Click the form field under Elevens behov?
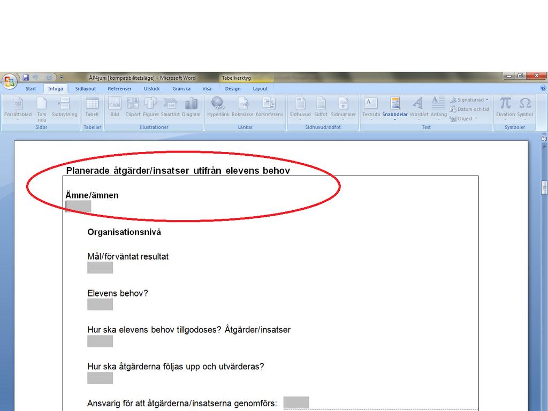 pyautogui.click(x=100, y=304)
